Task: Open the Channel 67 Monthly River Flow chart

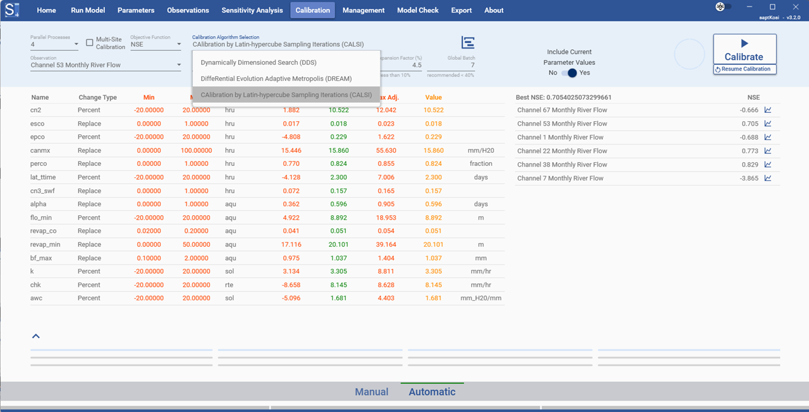Action: [x=767, y=110]
